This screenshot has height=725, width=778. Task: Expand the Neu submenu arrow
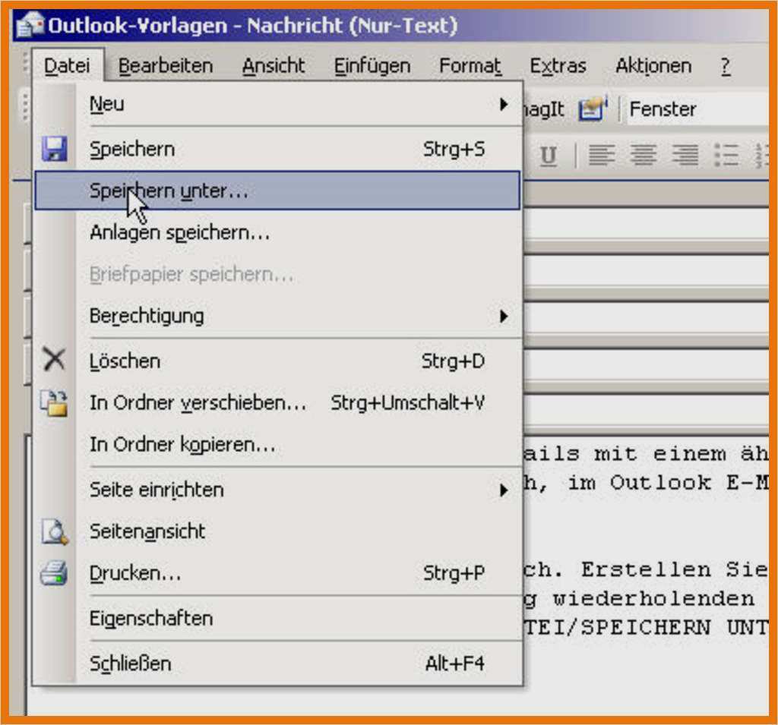503,104
